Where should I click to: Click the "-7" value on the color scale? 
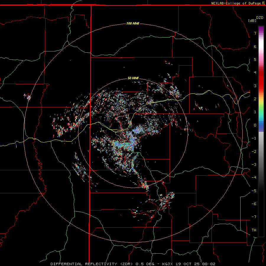[254, 217]
